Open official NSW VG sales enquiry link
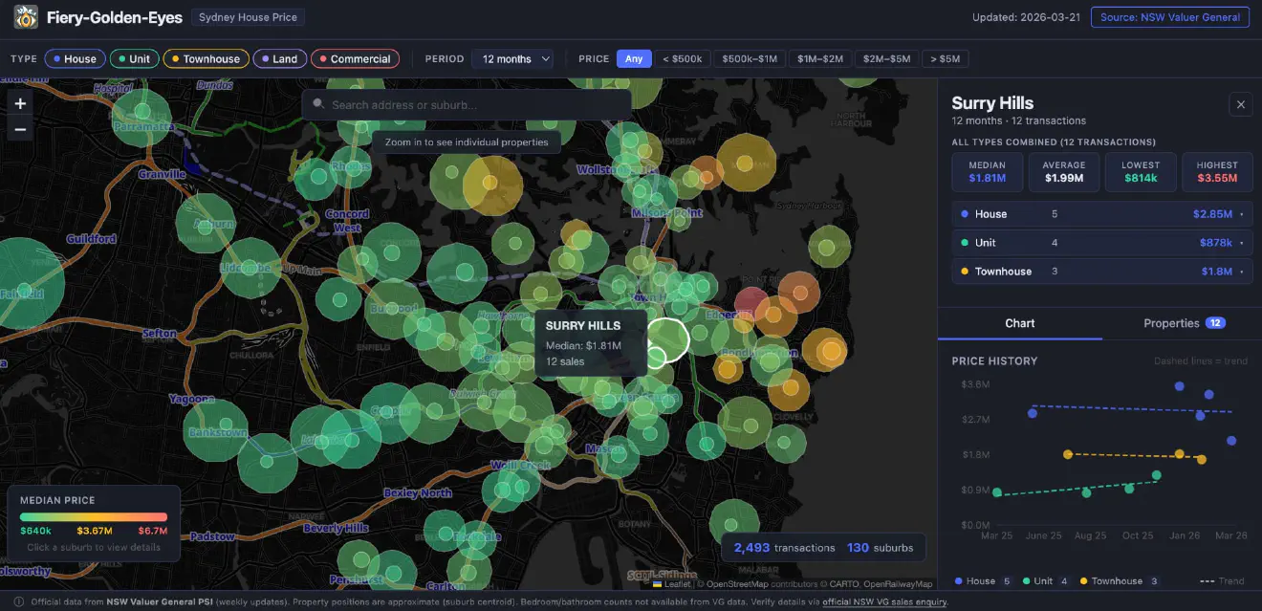 884,601
